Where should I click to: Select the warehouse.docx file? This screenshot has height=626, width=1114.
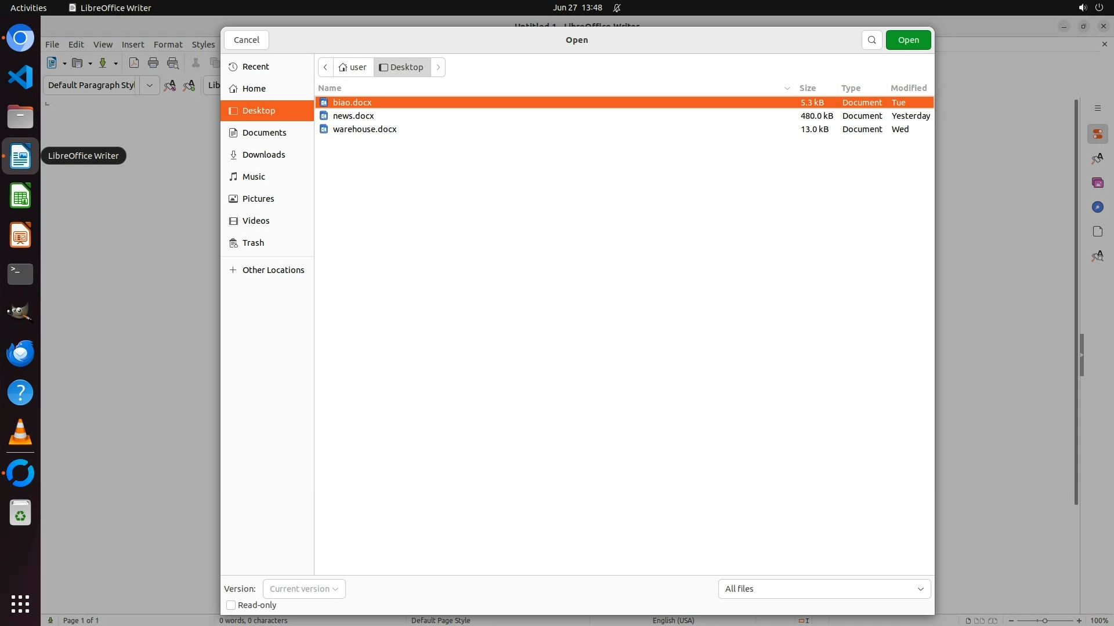364,129
